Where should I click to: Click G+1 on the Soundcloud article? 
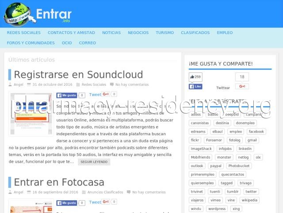click(x=106, y=94)
